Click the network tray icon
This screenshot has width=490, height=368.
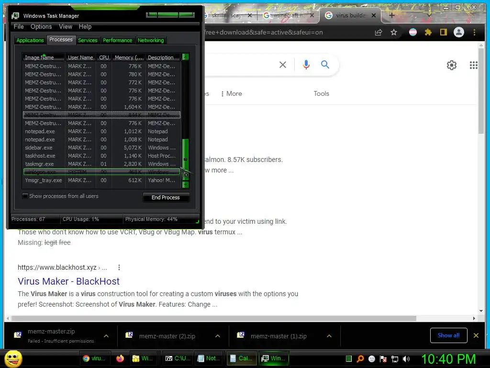(395, 359)
